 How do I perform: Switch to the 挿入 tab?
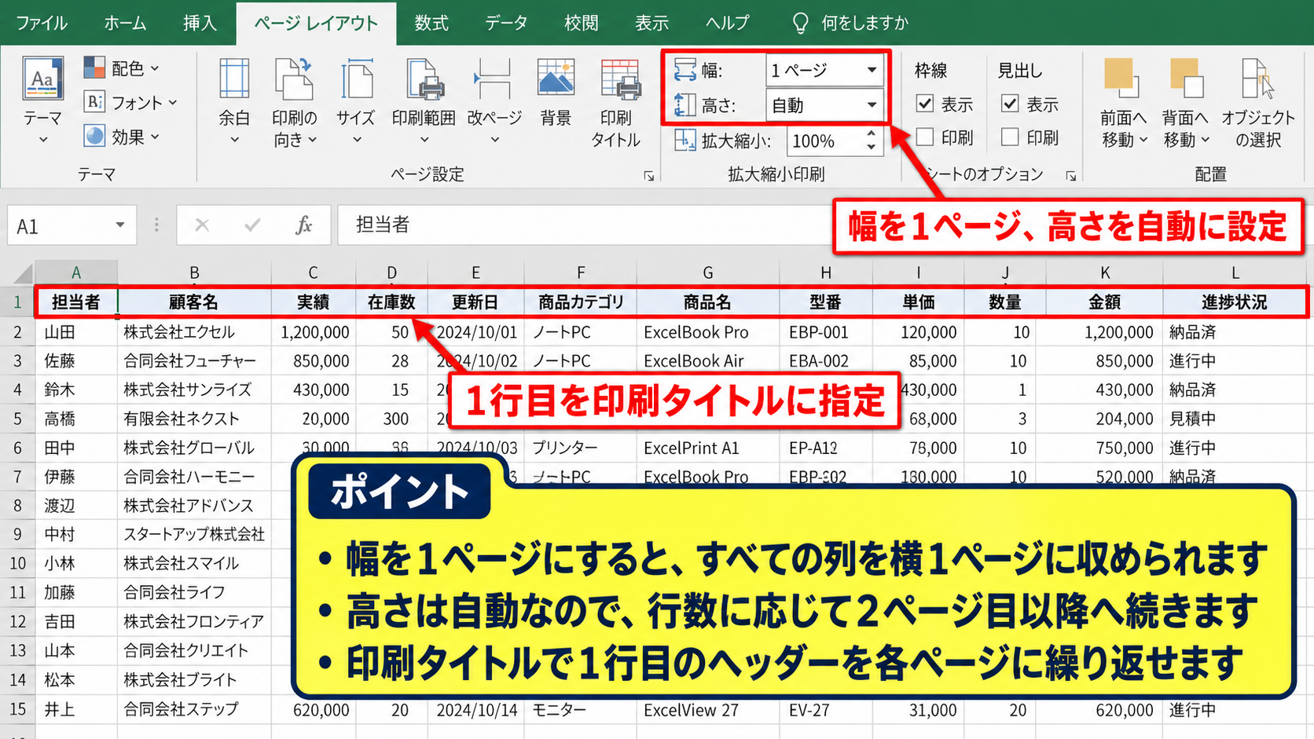[200, 23]
